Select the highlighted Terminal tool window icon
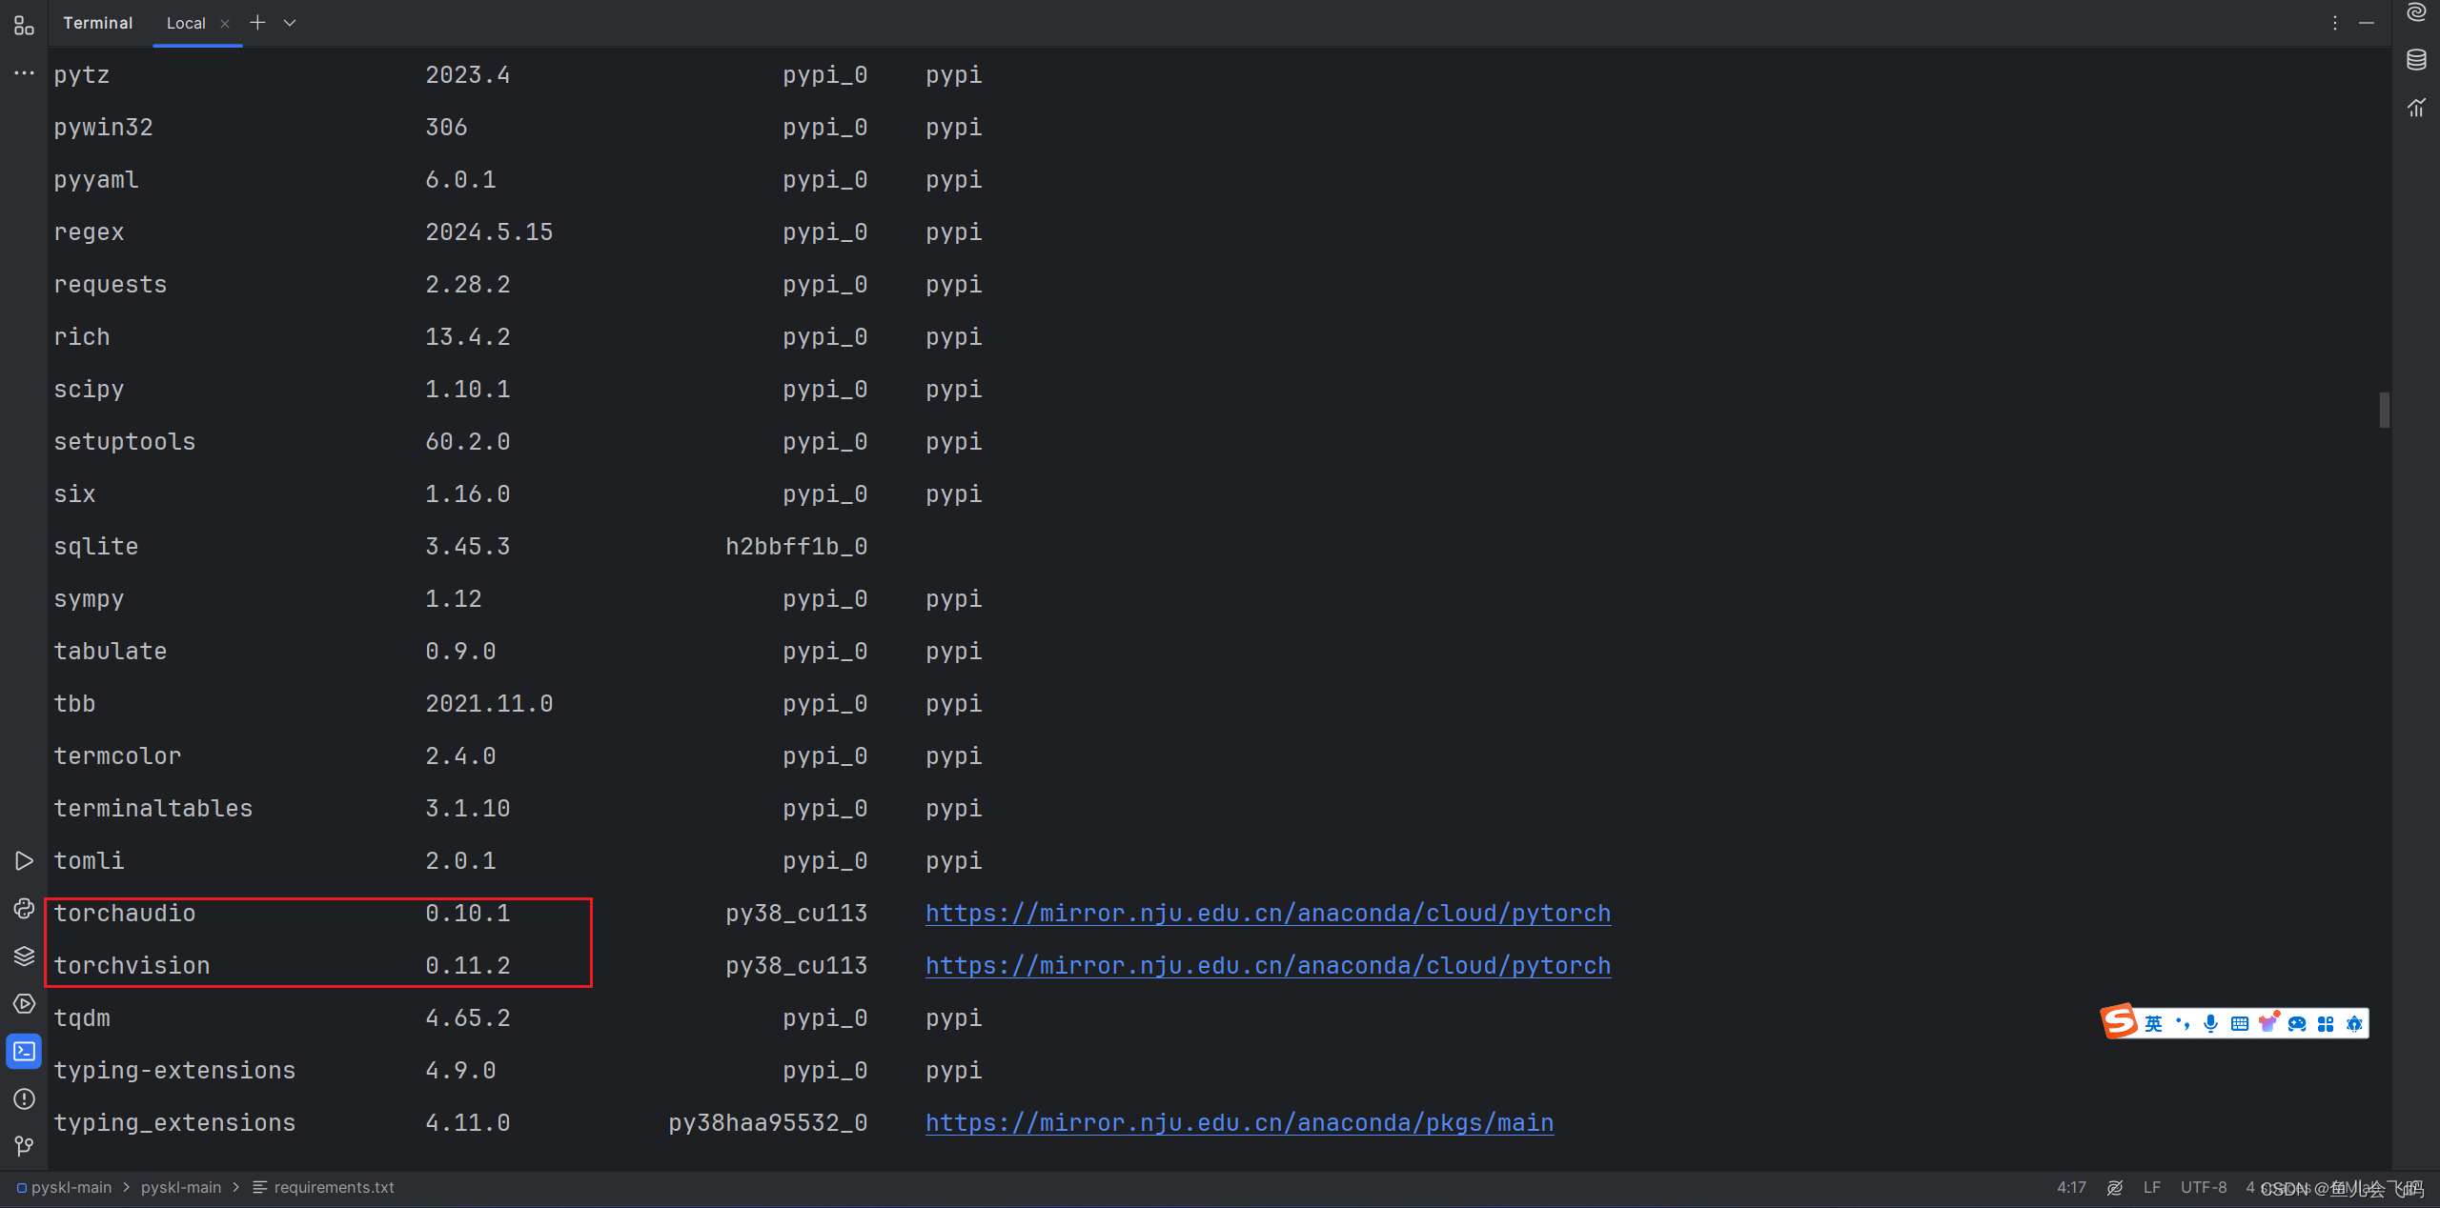The image size is (2440, 1208). click(x=24, y=1051)
